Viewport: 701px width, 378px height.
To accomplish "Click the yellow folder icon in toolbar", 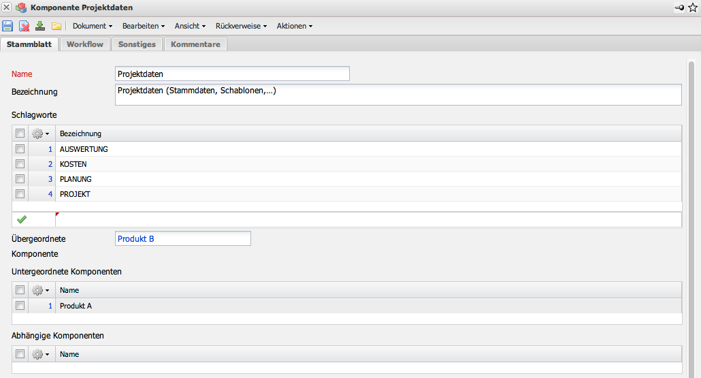I will coord(56,27).
